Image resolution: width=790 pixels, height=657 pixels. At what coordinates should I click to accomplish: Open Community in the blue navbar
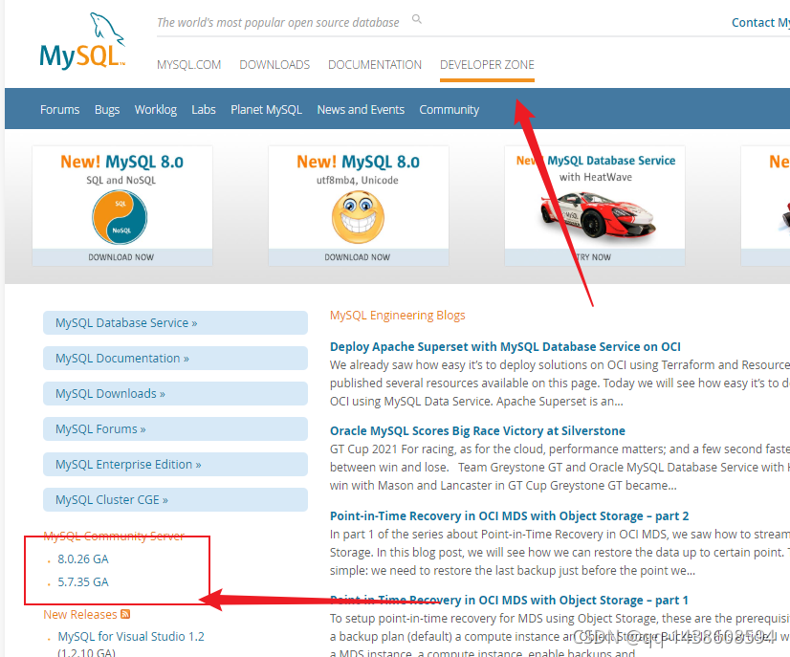click(x=450, y=109)
